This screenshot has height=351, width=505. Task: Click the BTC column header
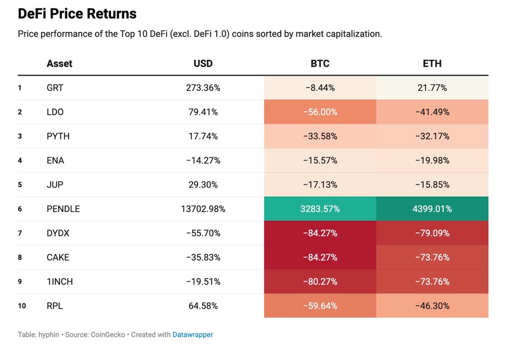coord(320,64)
